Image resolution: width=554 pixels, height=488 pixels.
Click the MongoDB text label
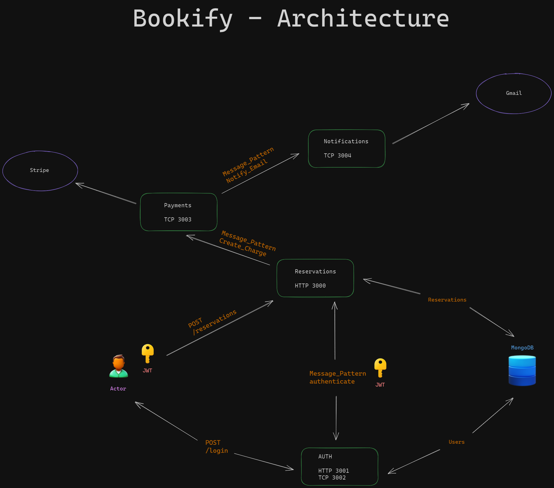(x=522, y=347)
